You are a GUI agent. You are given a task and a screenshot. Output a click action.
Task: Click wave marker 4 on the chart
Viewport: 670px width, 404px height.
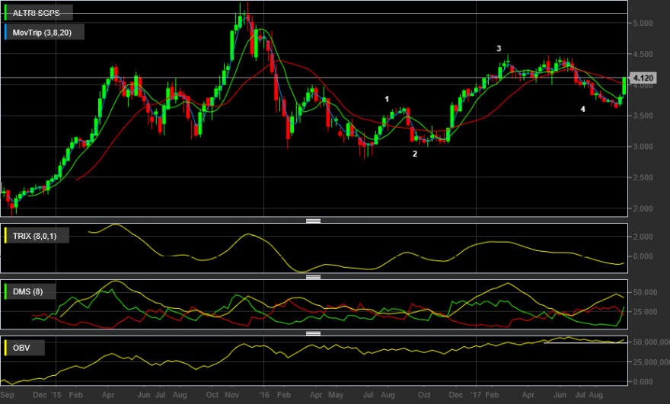(x=583, y=110)
